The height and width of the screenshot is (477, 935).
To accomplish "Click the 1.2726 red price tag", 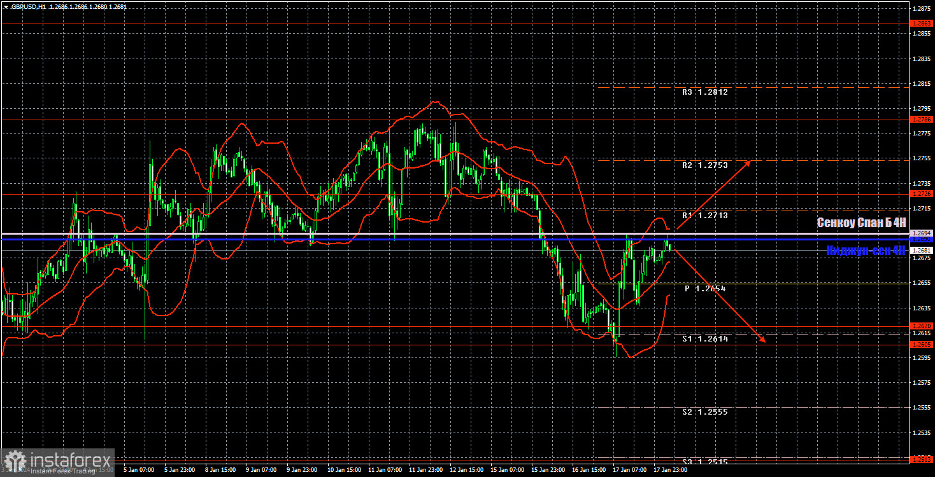I will pyautogui.click(x=922, y=193).
